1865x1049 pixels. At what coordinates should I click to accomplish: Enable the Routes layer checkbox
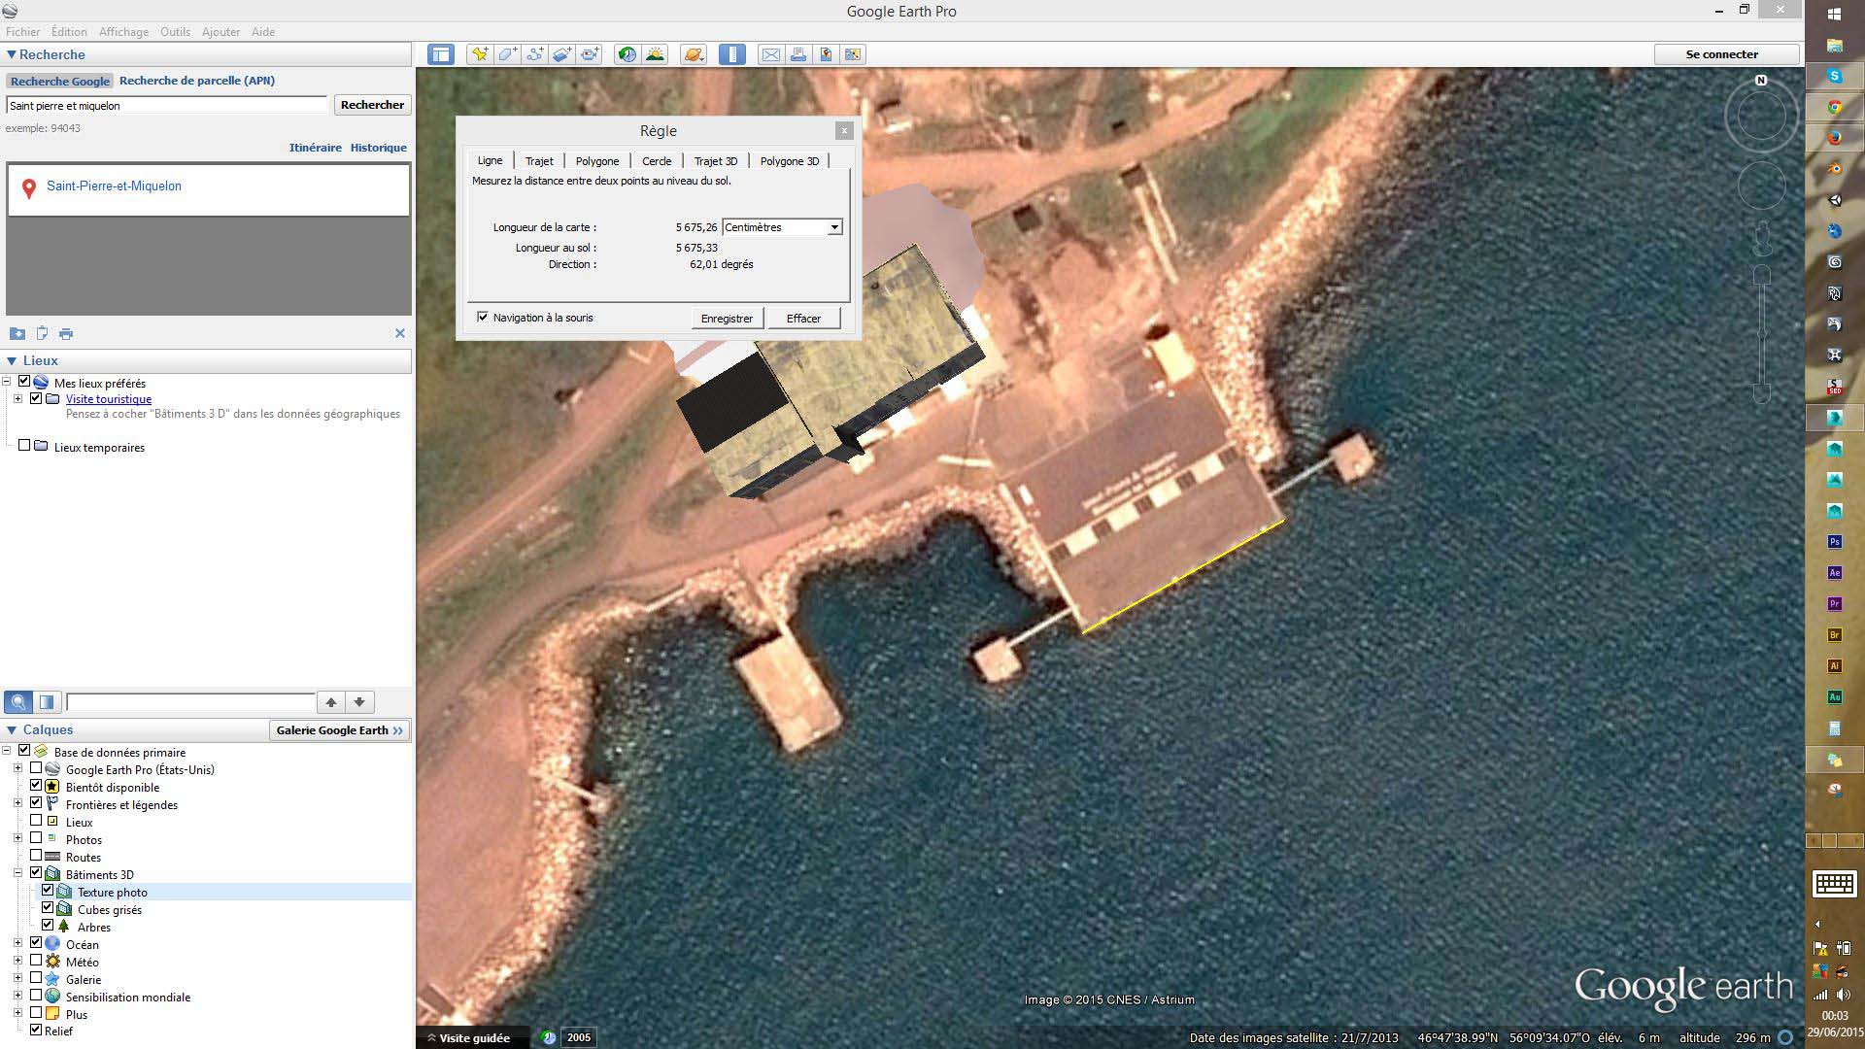coord(37,856)
